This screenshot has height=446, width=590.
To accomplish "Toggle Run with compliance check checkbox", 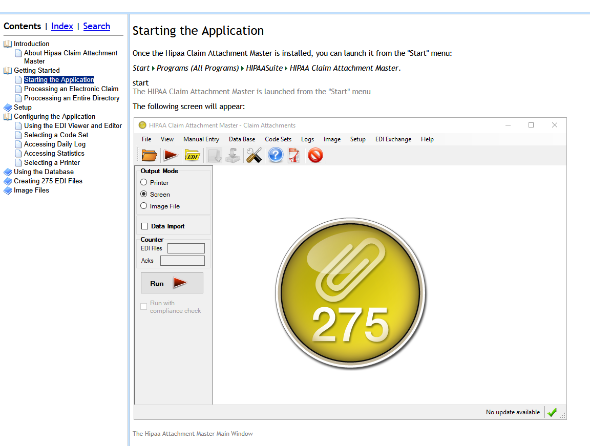I will 144,307.
